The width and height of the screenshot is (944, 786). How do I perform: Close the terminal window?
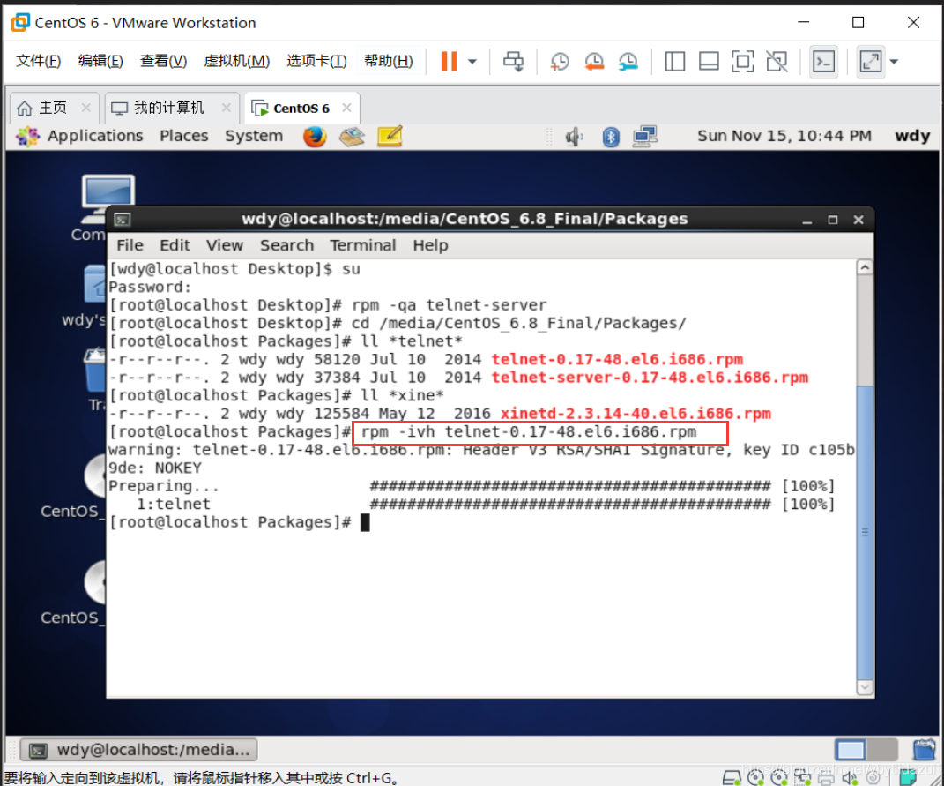coord(859,221)
